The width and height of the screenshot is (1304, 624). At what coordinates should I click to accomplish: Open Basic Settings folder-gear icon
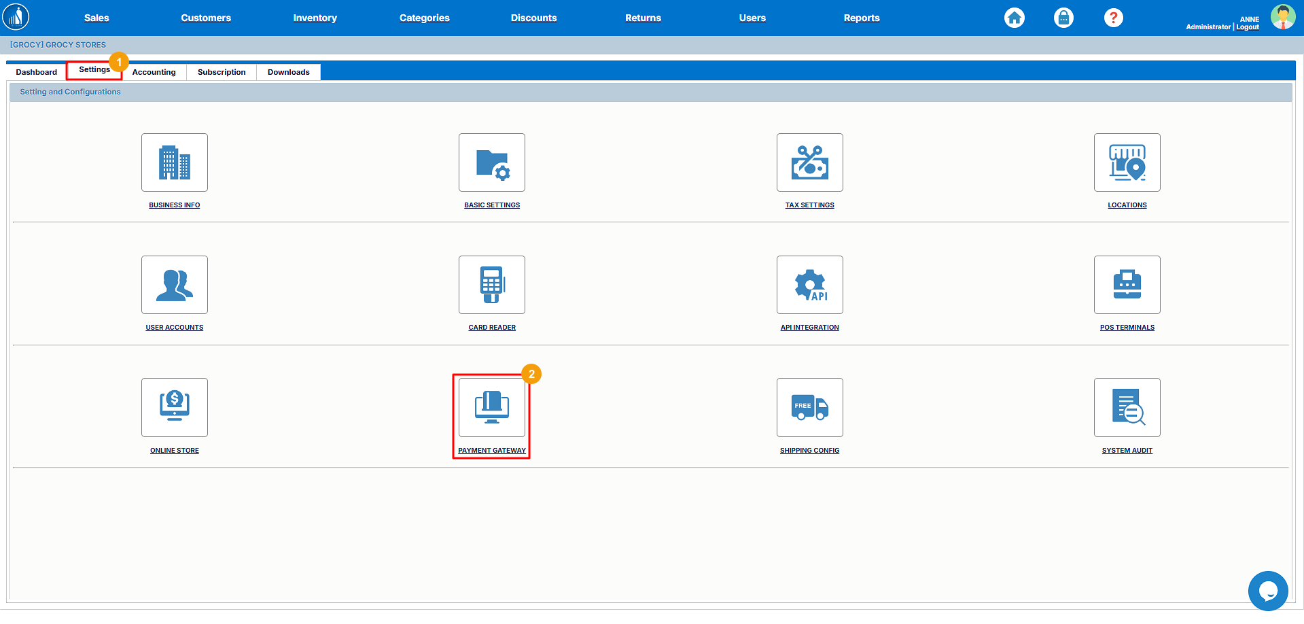(492, 162)
